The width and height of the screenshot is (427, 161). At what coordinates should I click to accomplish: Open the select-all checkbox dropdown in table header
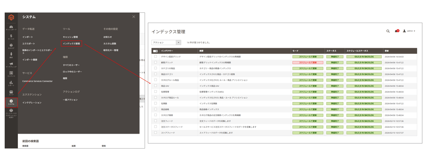tap(155, 51)
